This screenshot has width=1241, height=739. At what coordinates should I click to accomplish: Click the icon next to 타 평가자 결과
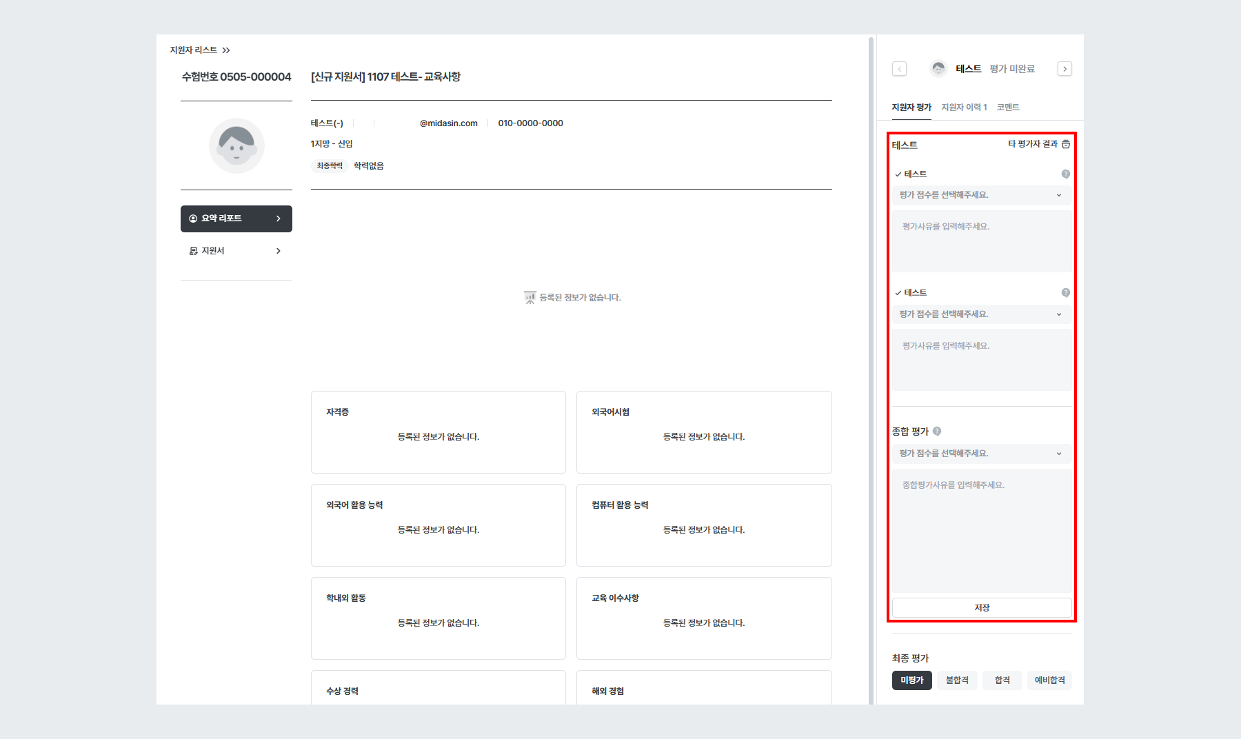point(1066,144)
